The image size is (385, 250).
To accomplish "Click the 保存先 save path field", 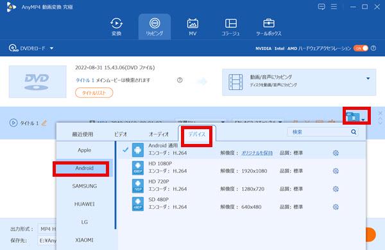I will [47, 240].
